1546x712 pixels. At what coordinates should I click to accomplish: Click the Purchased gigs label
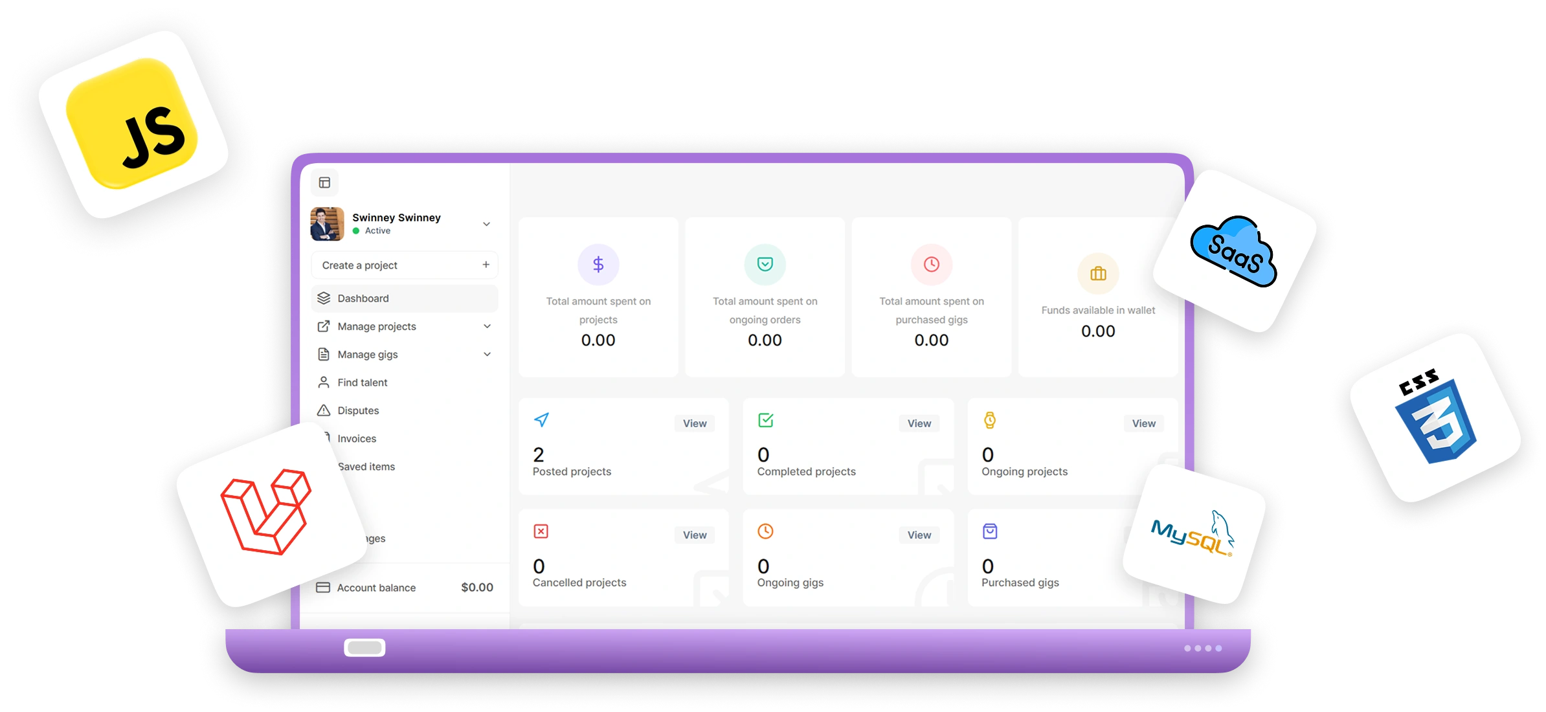[x=1020, y=583]
